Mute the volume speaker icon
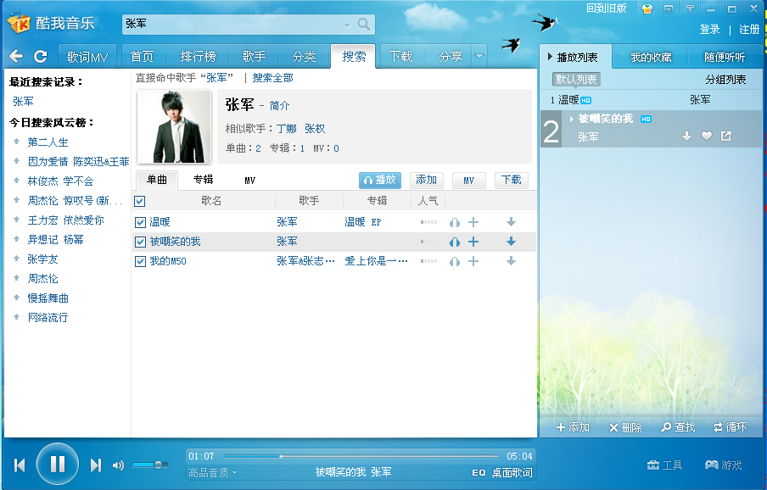The height and width of the screenshot is (490, 767). [x=118, y=465]
